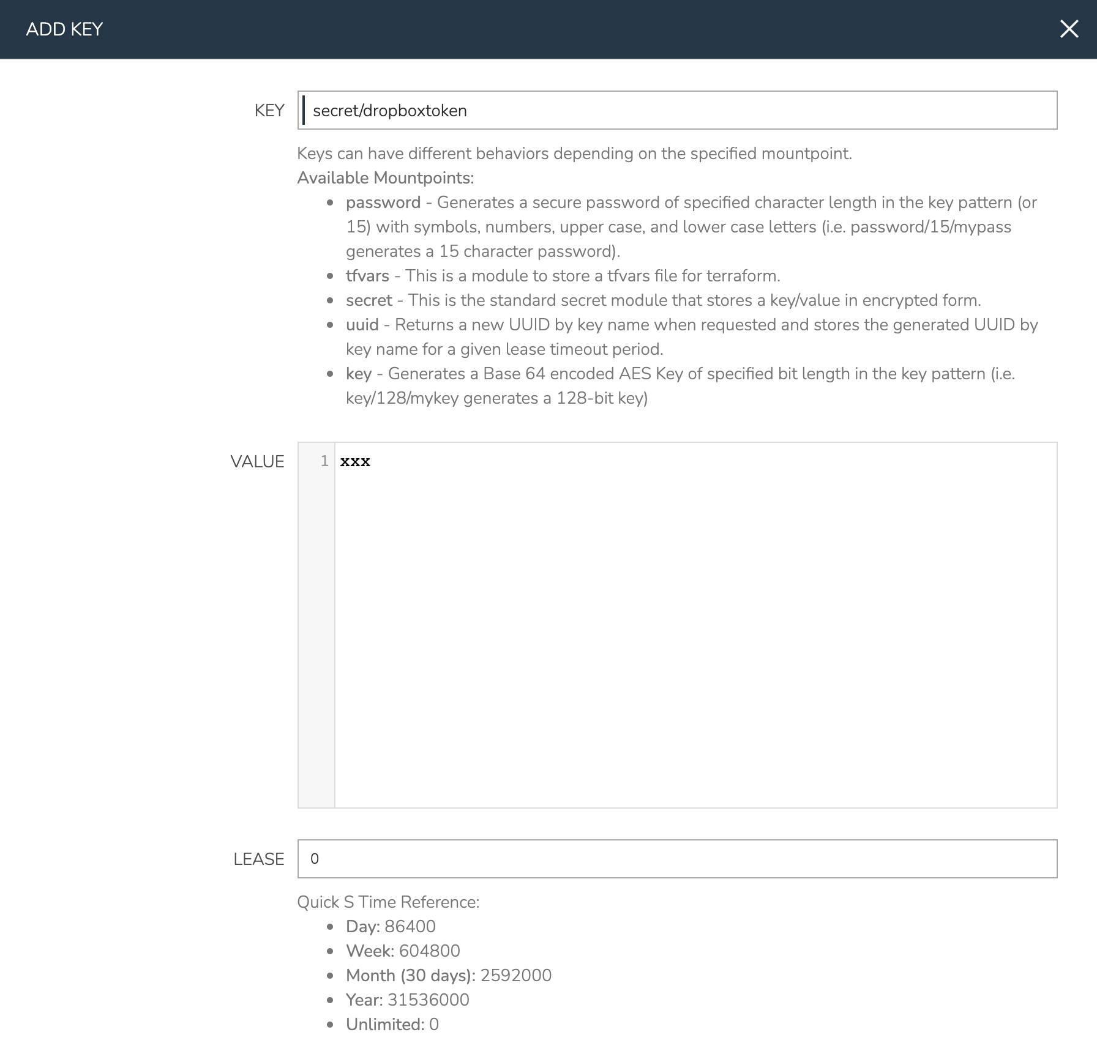Click the Week: 604800 reference entry
Screen dimensions: 1097x1046
(x=403, y=951)
